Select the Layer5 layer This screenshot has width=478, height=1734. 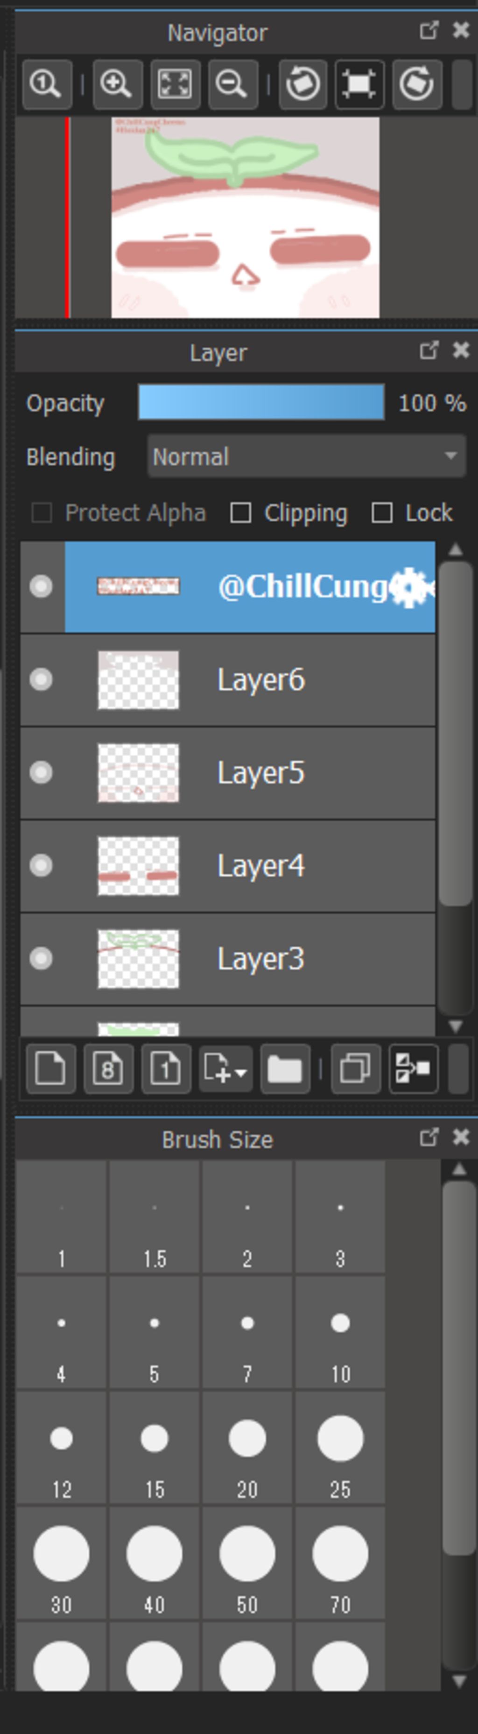260,773
